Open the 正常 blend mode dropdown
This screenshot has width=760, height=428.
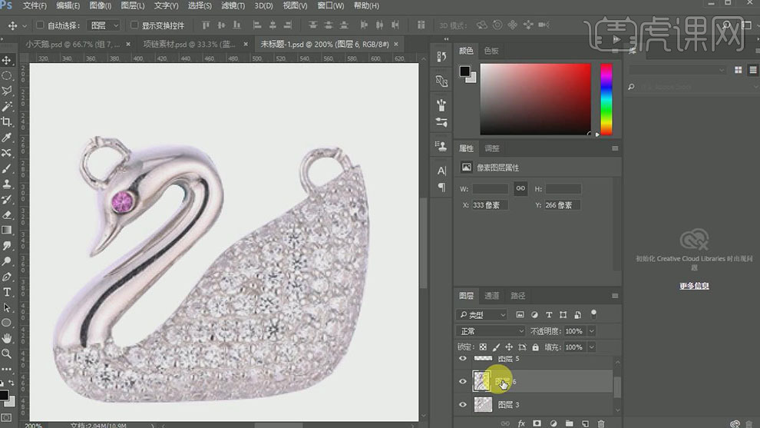(491, 331)
